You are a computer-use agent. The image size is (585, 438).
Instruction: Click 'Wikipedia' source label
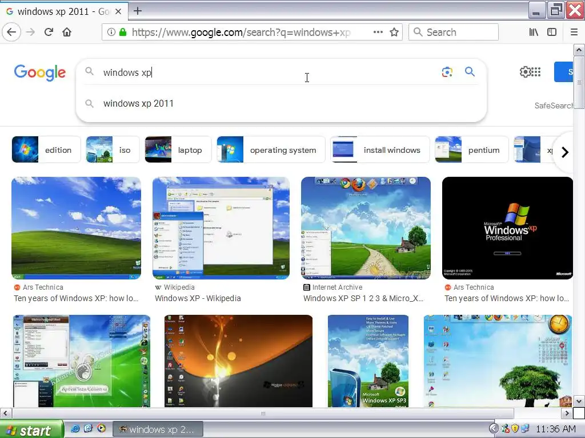[179, 287]
